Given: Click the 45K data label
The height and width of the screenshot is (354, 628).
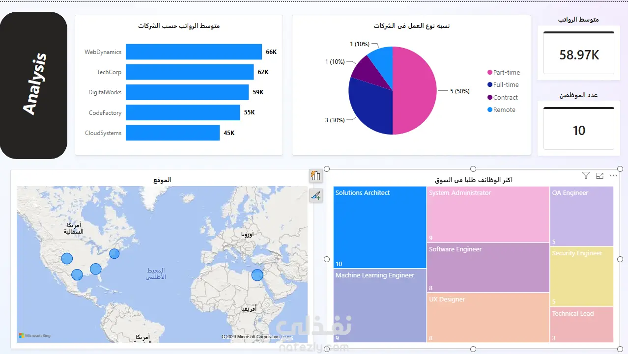Looking at the screenshot, I should coord(229,133).
